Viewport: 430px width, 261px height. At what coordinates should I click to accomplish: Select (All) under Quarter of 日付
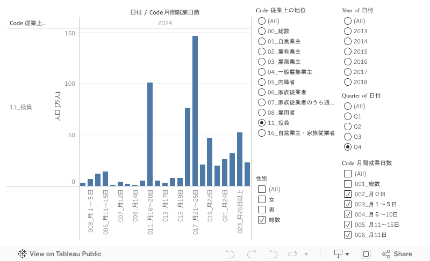point(347,106)
